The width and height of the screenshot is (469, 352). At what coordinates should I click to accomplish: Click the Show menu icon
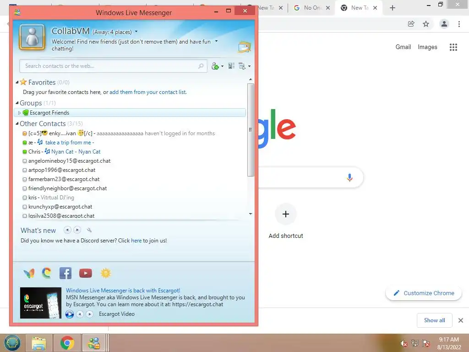click(242, 66)
